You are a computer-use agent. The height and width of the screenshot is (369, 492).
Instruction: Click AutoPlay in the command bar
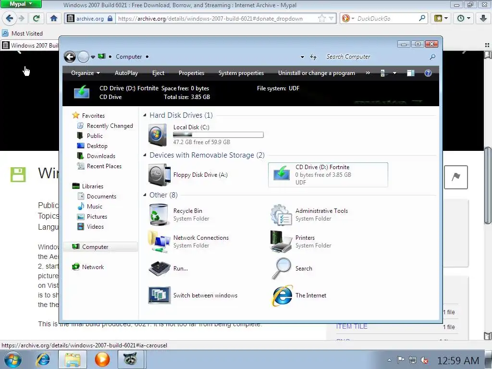126,73
